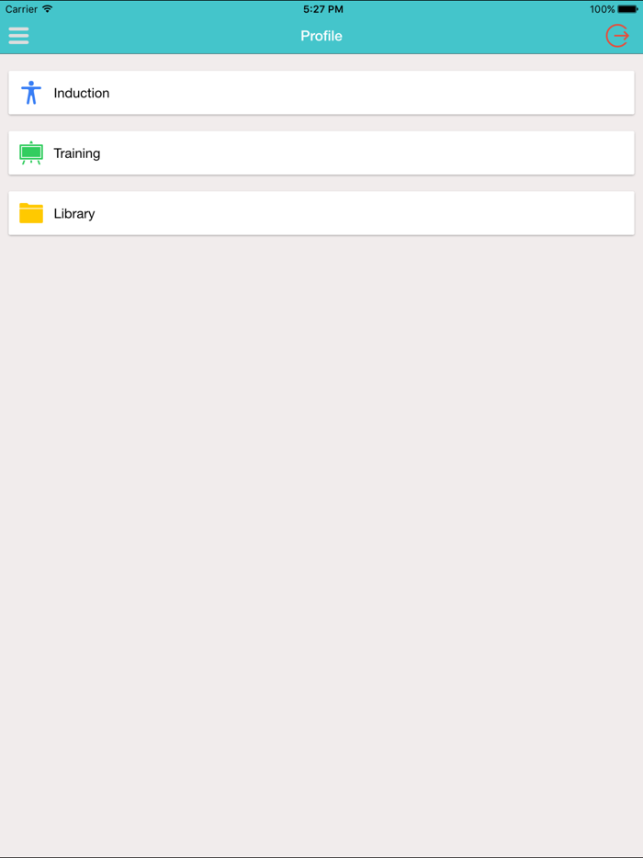Click blank space inside the Training row
The height and width of the screenshot is (858, 643).
[x=367, y=153]
